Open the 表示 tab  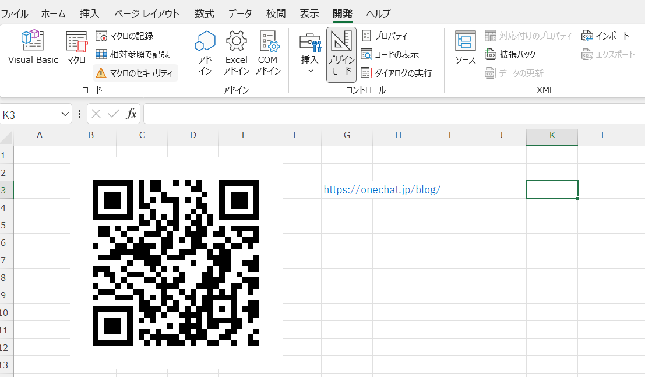point(309,13)
